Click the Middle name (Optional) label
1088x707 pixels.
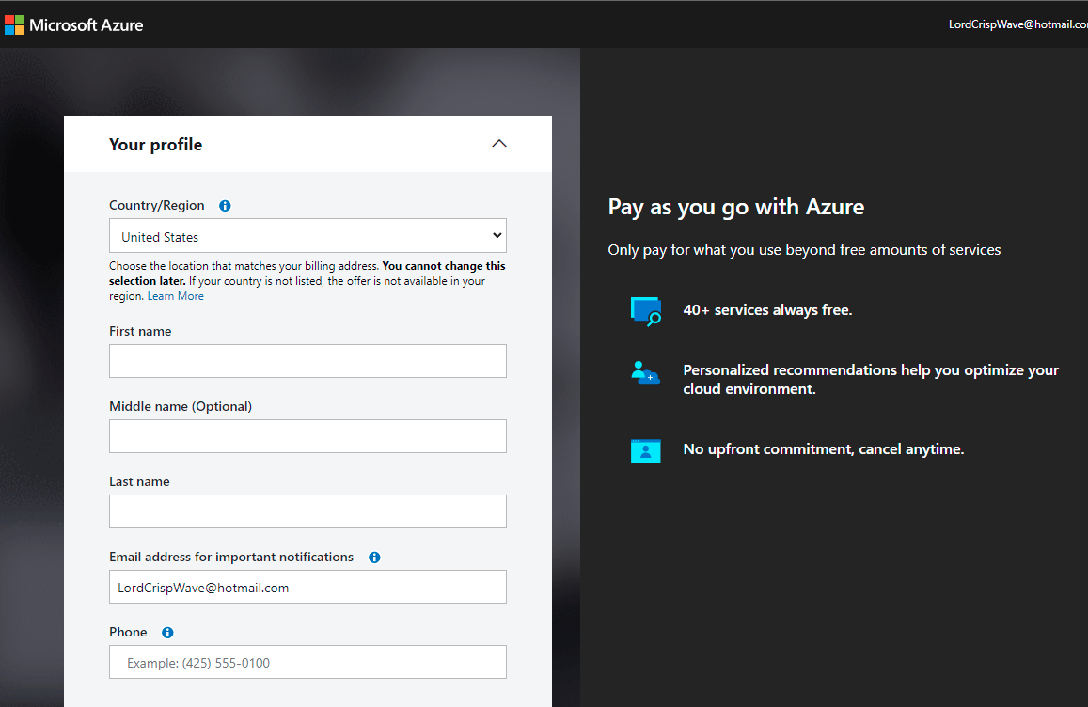181,406
